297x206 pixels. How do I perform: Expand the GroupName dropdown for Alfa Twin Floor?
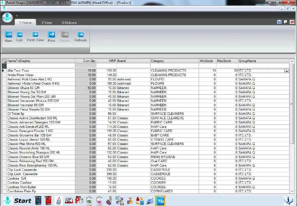pos(287,71)
